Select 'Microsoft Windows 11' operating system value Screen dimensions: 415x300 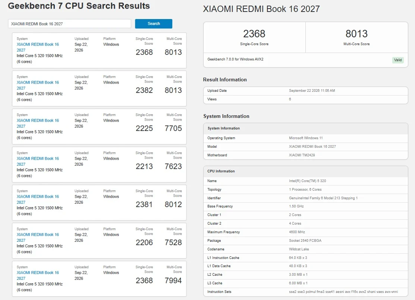tap(306, 138)
